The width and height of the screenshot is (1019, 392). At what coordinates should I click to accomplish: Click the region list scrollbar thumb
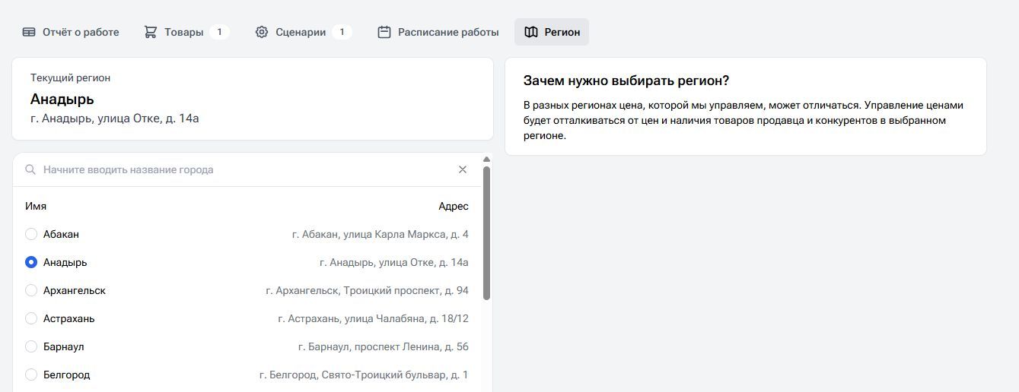pyautogui.click(x=486, y=232)
